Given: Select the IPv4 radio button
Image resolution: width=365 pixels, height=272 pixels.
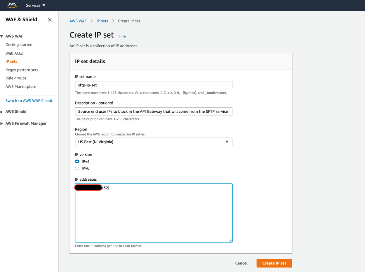Looking at the screenshot, I should pos(77,161).
